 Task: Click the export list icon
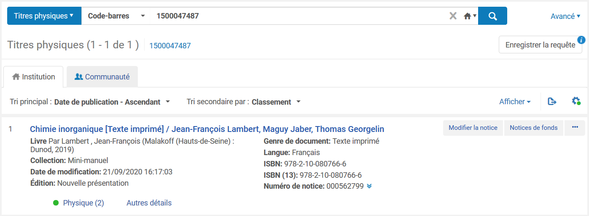(x=552, y=101)
